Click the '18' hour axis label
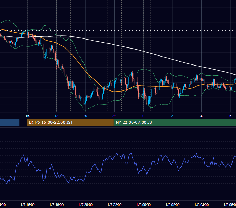Screen dimensions: 236x208 click(57, 116)
